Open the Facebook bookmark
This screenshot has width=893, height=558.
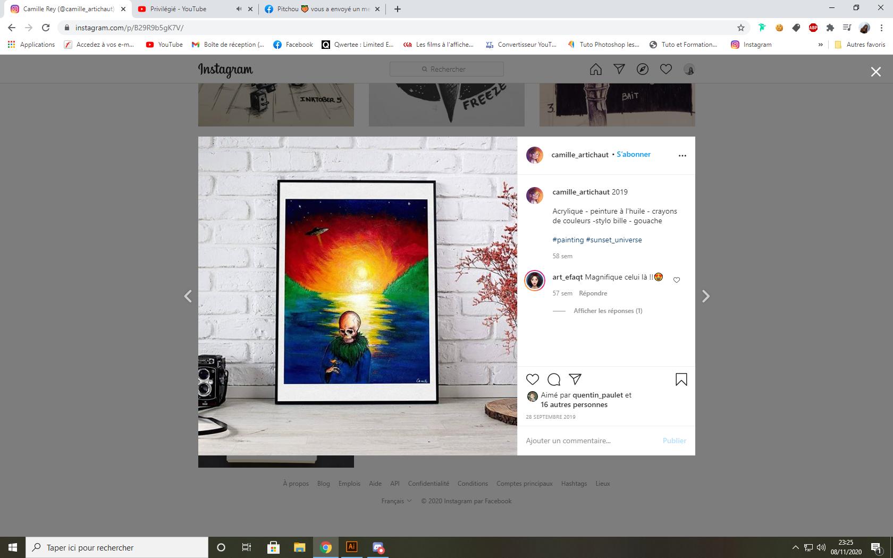293,45
